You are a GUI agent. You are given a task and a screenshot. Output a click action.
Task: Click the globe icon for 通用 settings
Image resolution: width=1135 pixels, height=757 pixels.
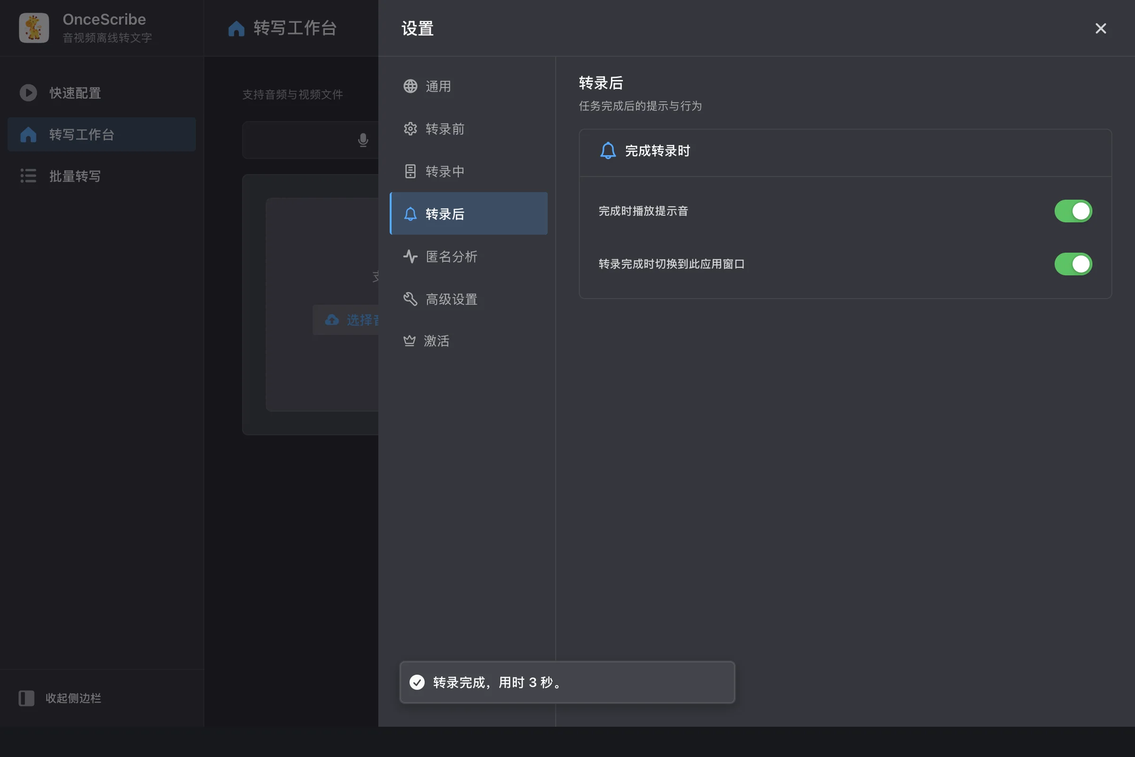point(410,87)
